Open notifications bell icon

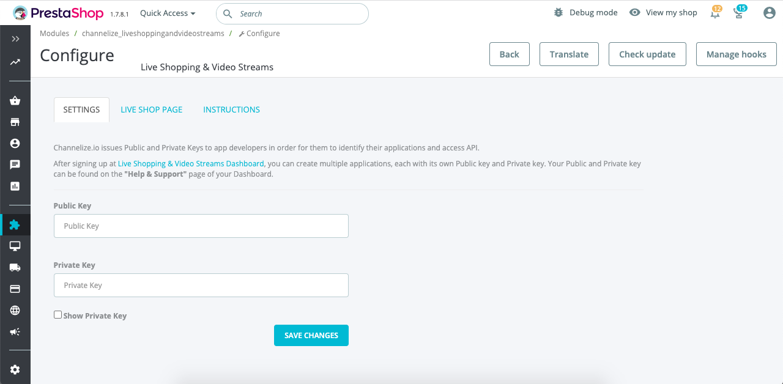715,13
